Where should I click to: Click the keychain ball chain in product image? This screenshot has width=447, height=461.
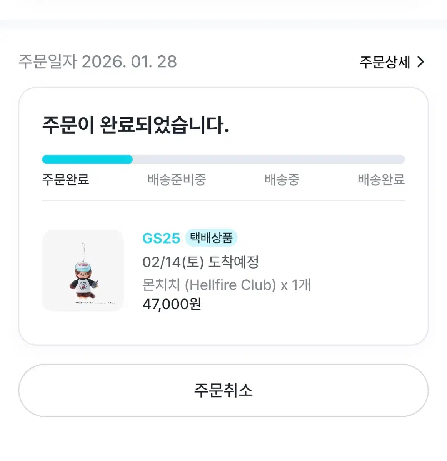83,252
